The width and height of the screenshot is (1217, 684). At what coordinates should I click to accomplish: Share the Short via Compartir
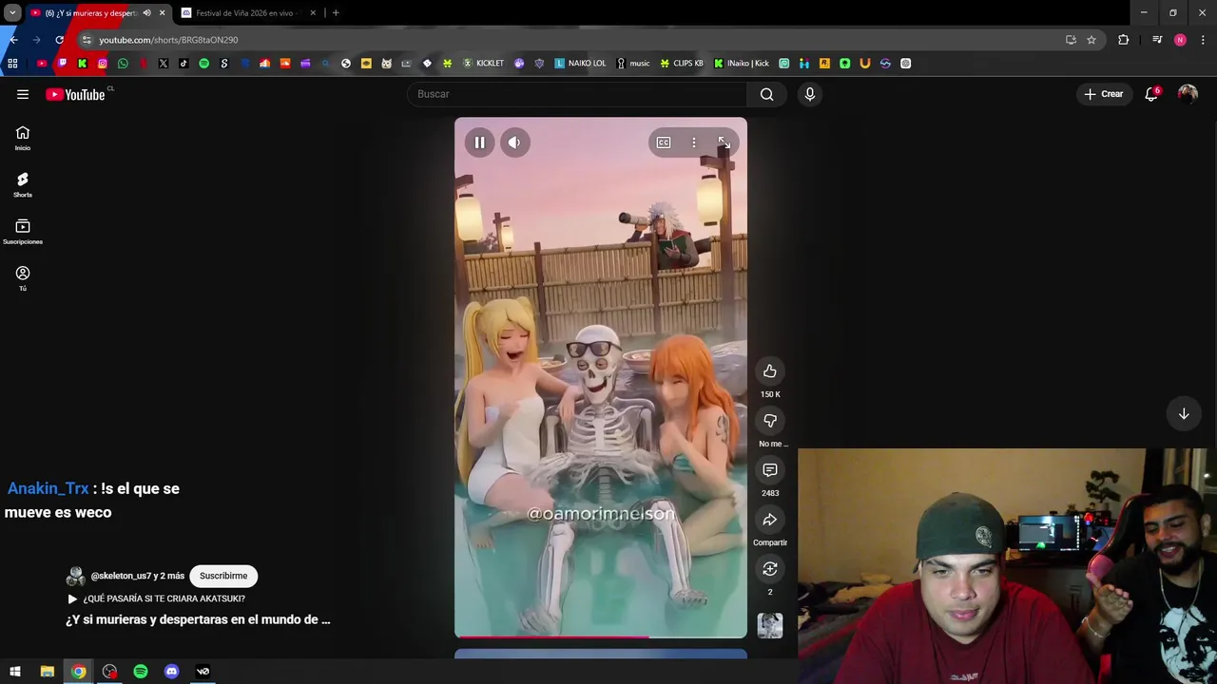770,520
